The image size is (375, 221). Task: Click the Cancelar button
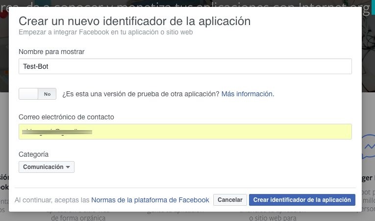pos(230,200)
